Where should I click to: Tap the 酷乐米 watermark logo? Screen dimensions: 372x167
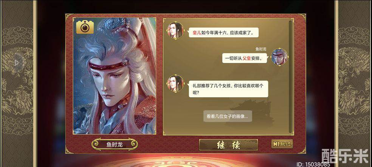click(345, 156)
